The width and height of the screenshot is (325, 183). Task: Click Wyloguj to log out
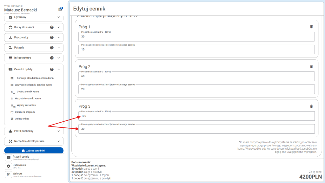[18, 174]
